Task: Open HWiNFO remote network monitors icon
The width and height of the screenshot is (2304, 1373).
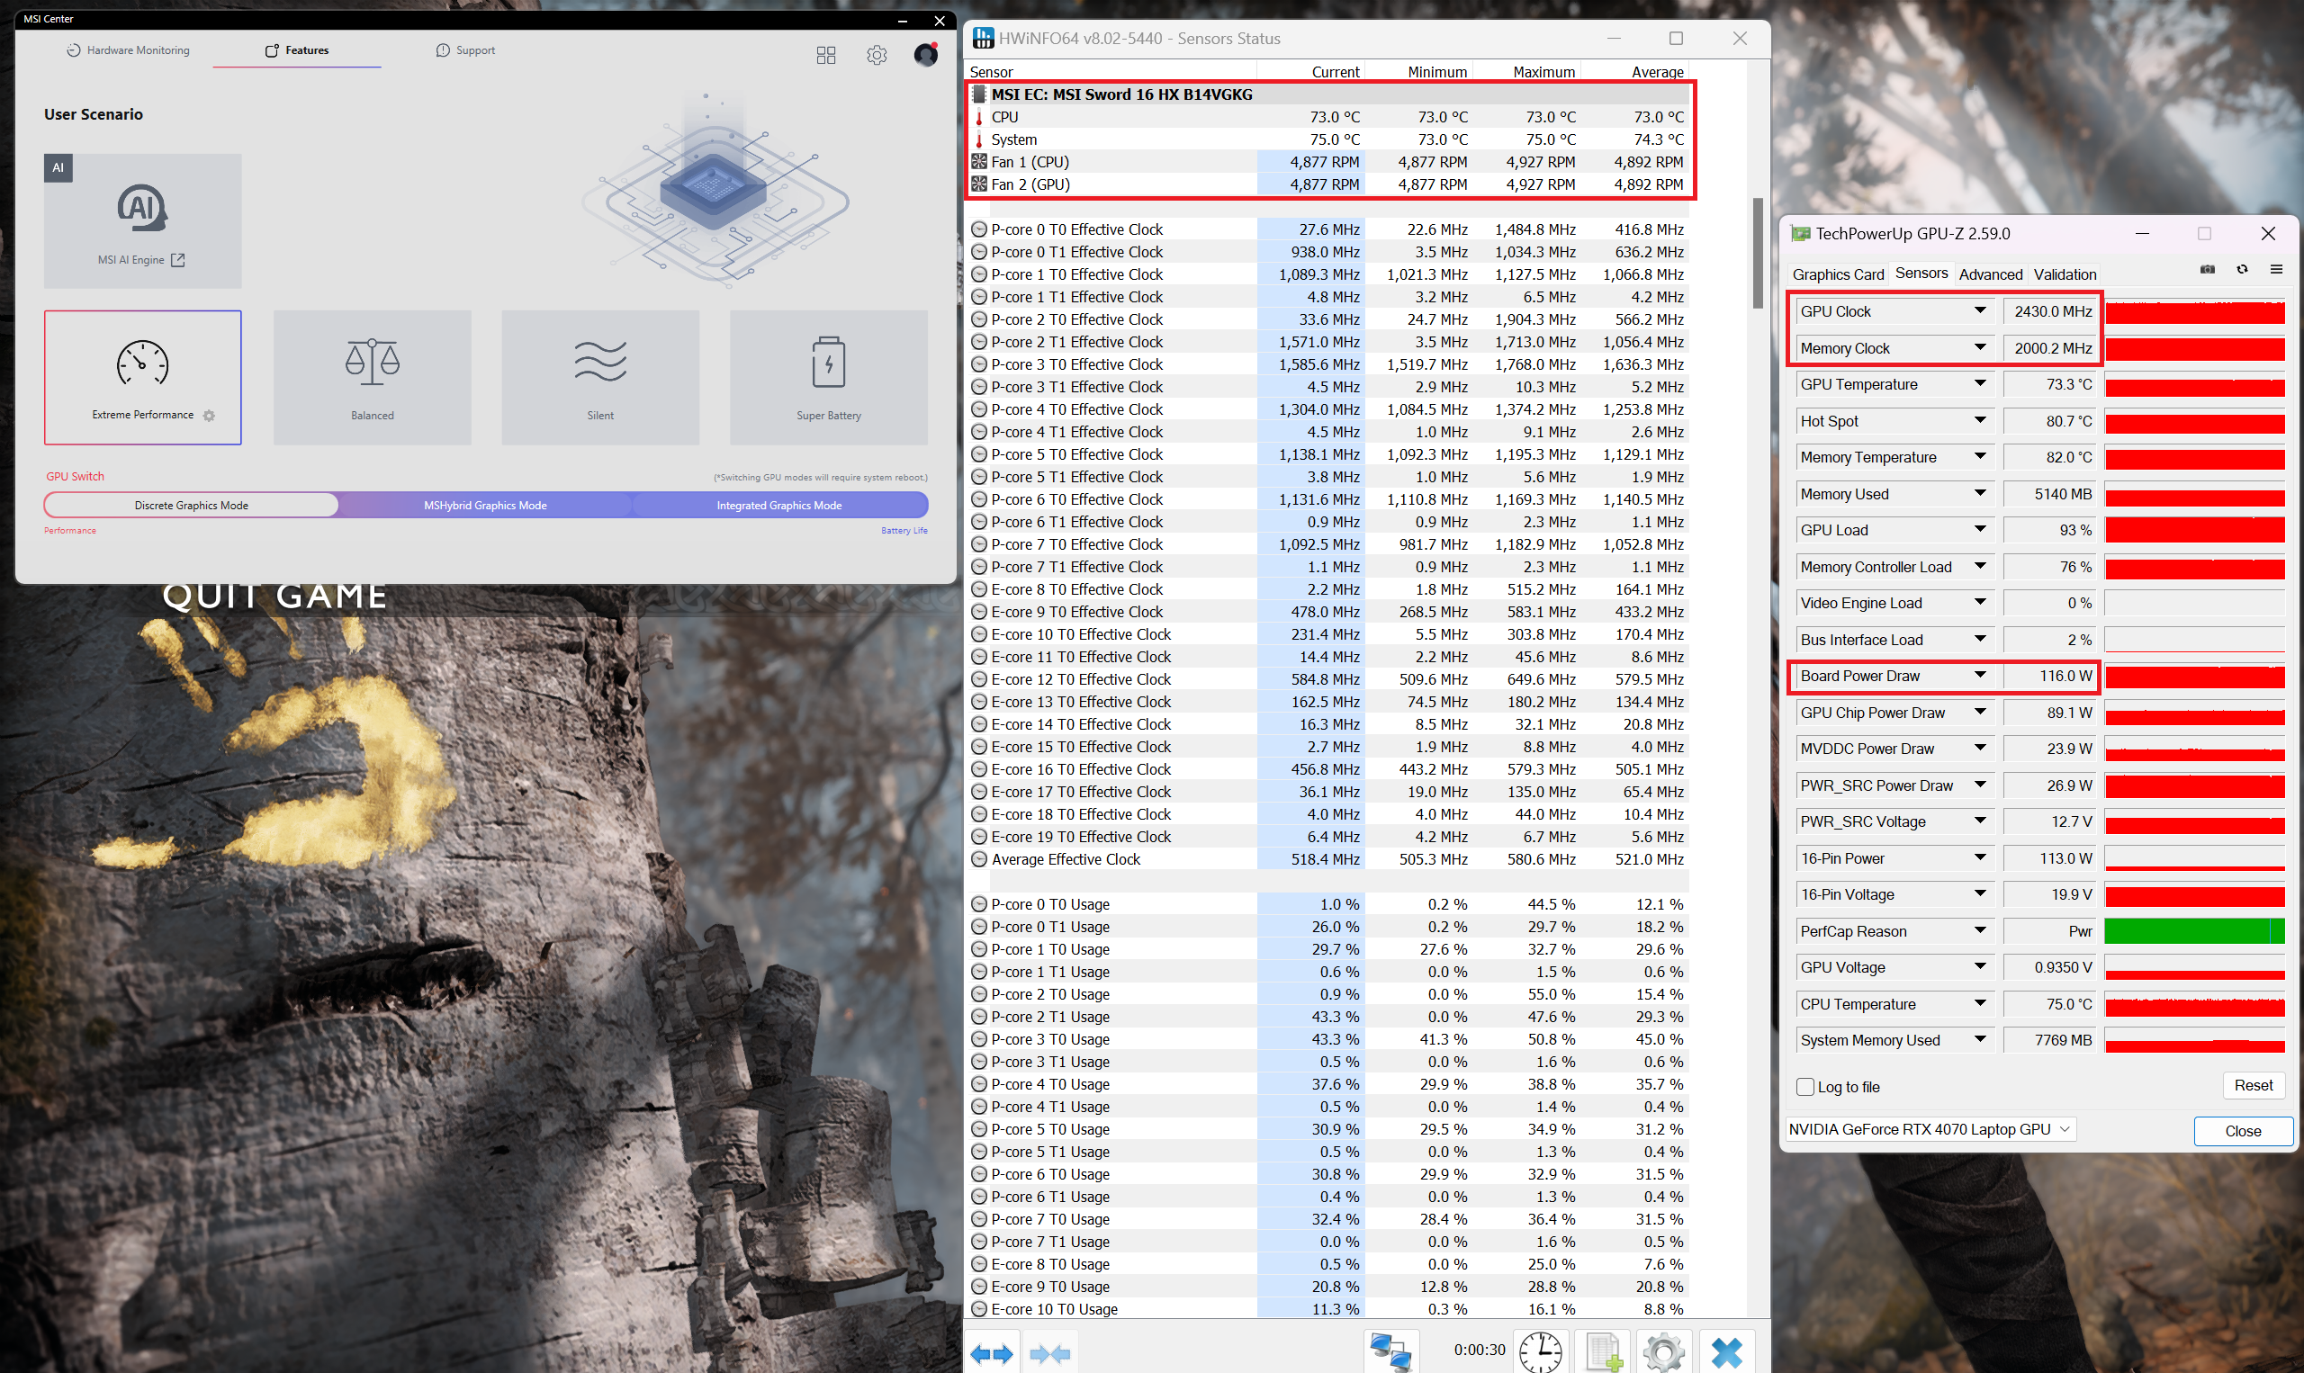Action: [x=1390, y=1351]
